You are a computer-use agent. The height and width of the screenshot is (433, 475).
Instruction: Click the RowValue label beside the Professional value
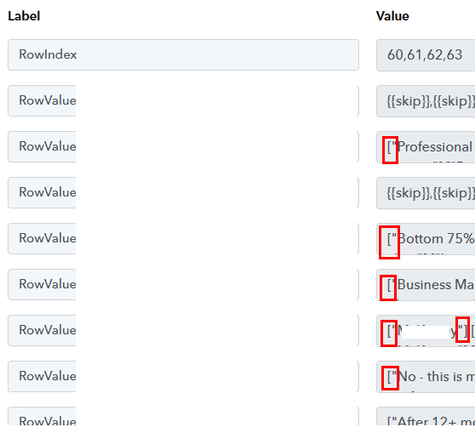pyautogui.click(x=183, y=147)
